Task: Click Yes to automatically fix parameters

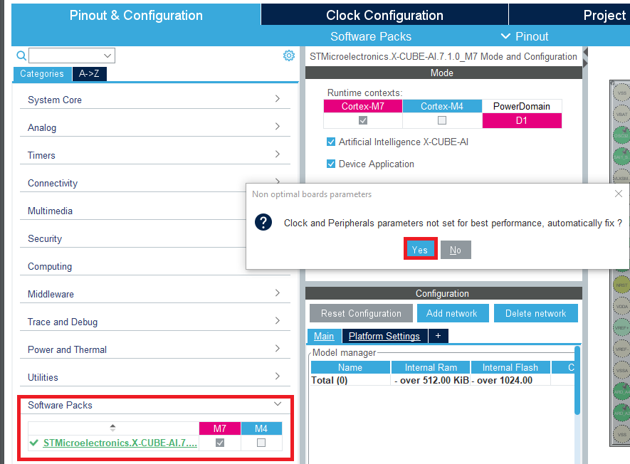Action: [420, 250]
